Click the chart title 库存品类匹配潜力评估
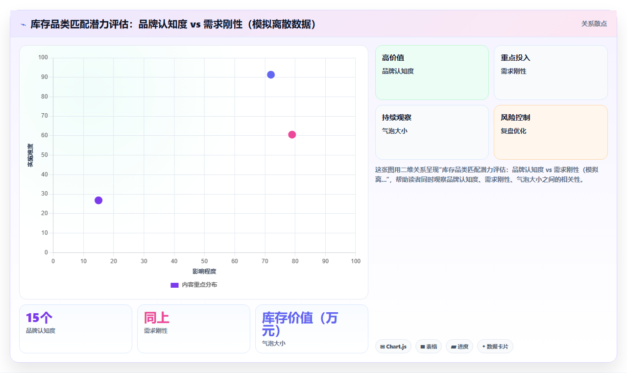The image size is (627, 373). (x=174, y=24)
